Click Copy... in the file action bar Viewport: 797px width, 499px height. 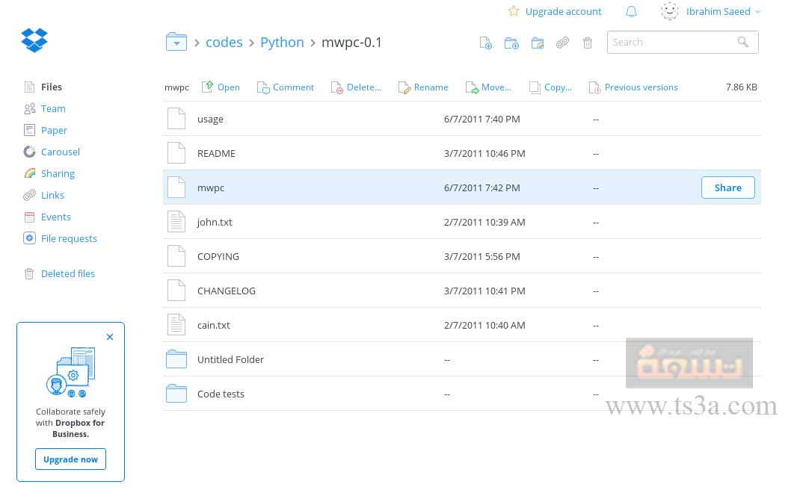(550, 87)
